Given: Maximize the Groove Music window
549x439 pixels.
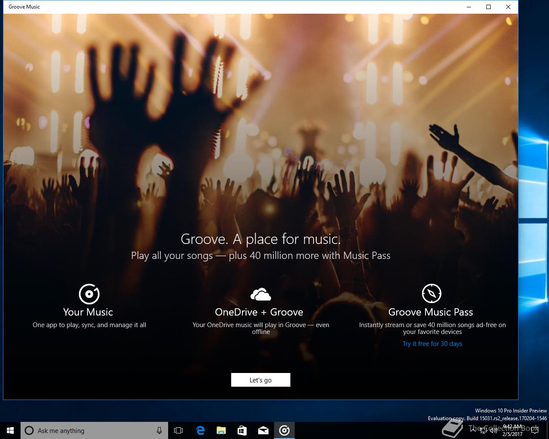Looking at the screenshot, I should [489, 7].
